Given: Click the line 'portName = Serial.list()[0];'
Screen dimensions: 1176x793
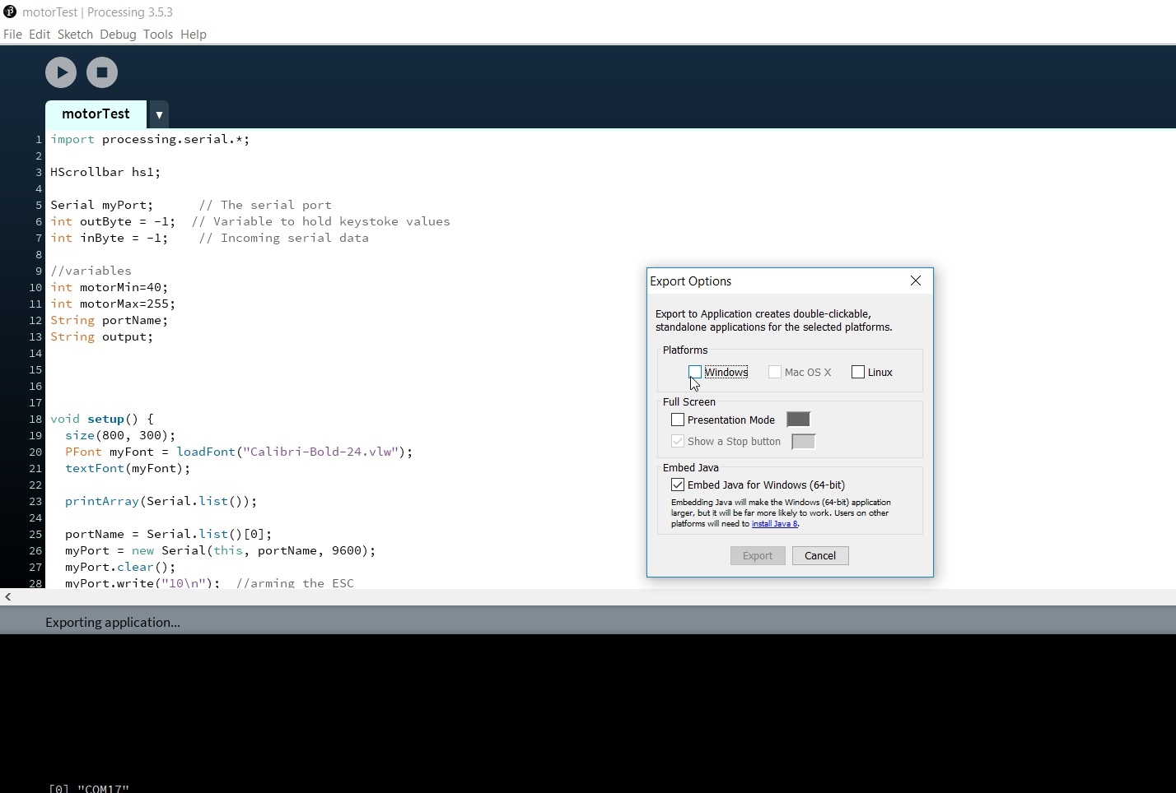Looking at the screenshot, I should coord(168,534).
